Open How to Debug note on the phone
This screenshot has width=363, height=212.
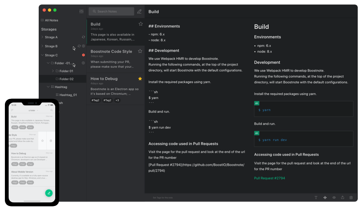[32, 159]
